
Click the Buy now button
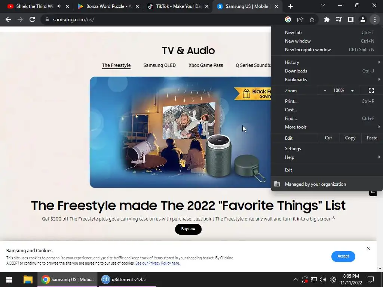pyautogui.click(x=188, y=229)
